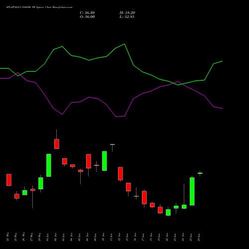This screenshot has width=249, height=249.
Task: Click the high value H: 58.20
Action: 127,13
